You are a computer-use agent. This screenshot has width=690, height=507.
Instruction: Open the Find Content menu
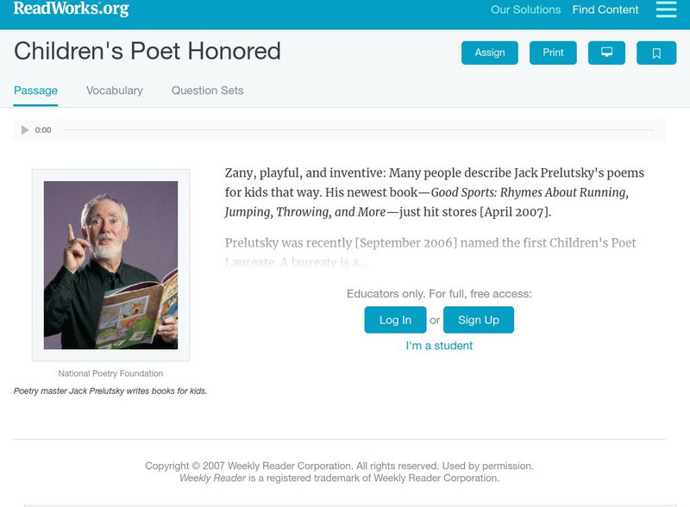pyautogui.click(x=603, y=9)
